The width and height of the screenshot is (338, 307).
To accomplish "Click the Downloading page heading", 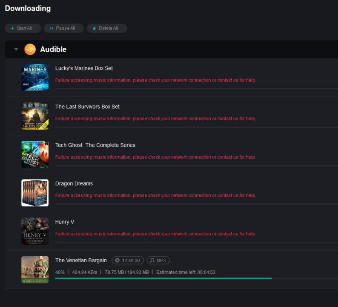I will tap(28, 9).
